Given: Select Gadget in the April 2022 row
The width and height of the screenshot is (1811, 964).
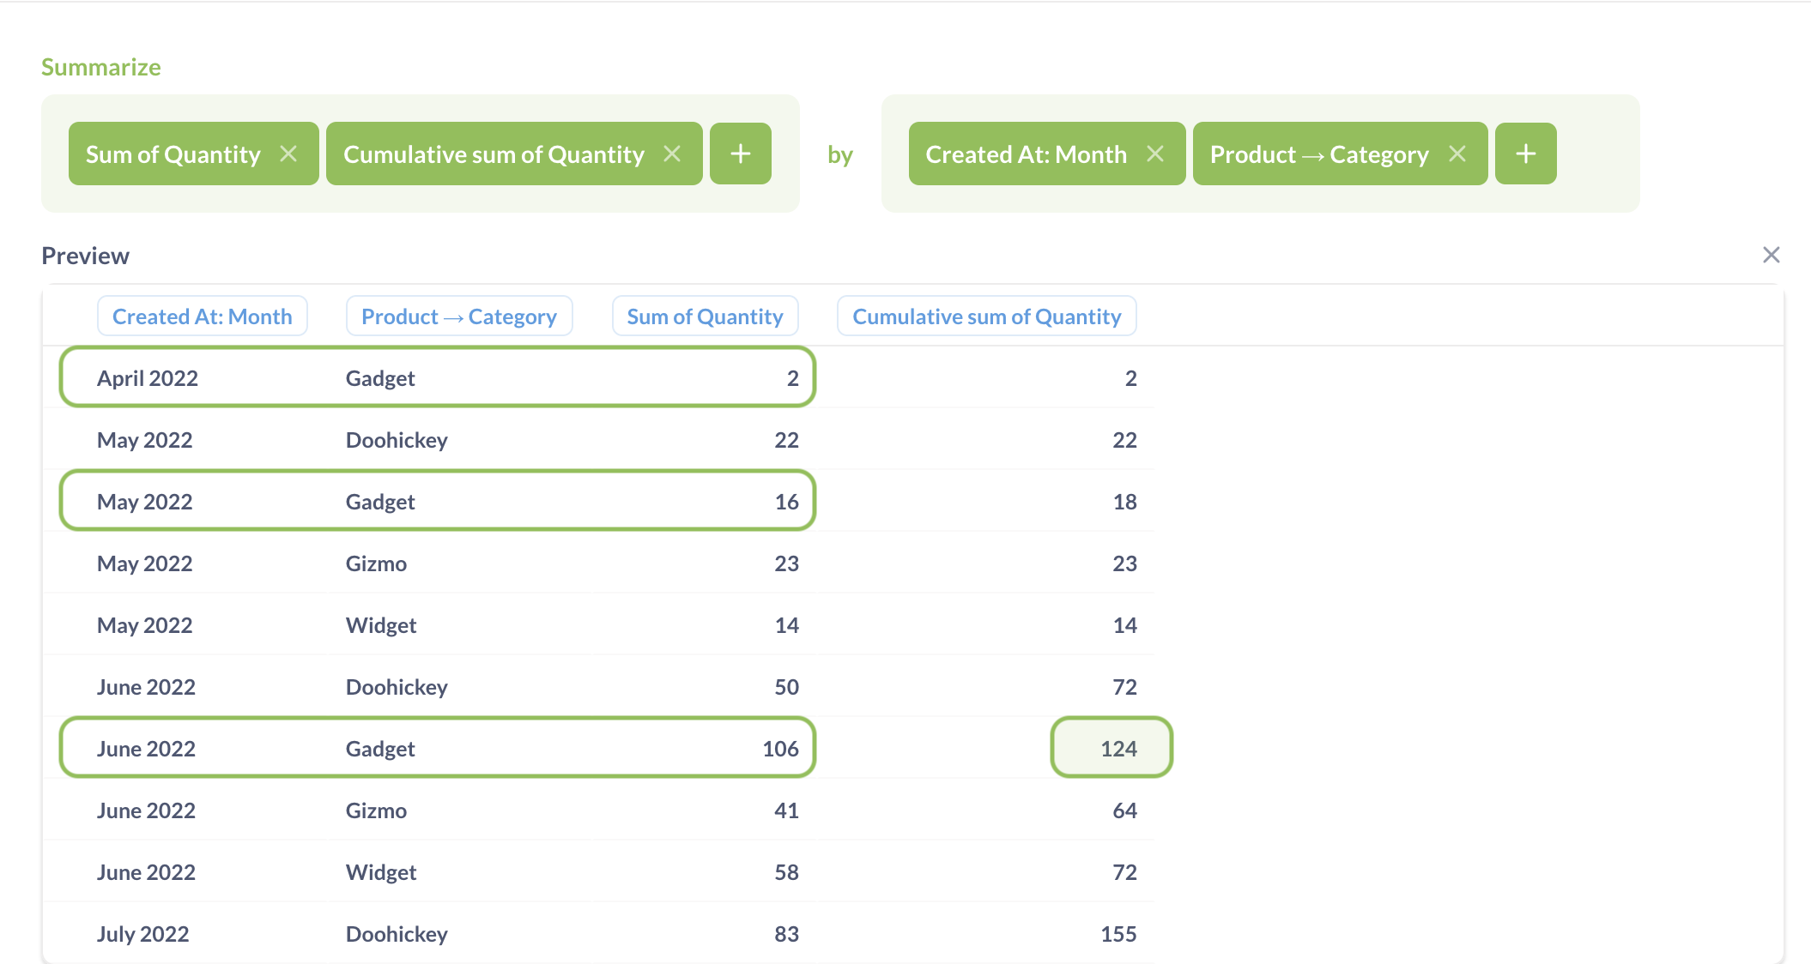Looking at the screenshot, I should pyautogui.click(x=380, y=378).
